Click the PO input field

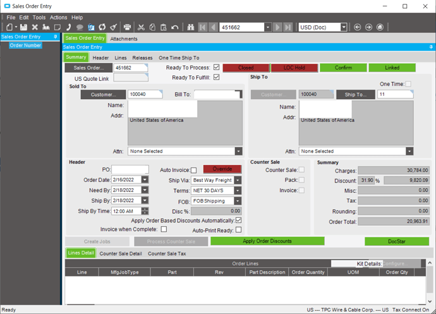coord(130,170)
